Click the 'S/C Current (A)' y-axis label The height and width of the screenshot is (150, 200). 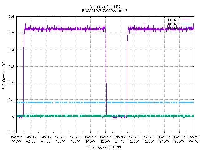(x=4, y=75)
